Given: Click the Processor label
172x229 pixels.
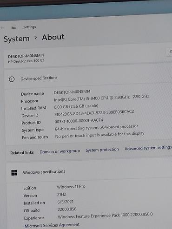Looking at the screenshot, I should [x=30, y=101].
